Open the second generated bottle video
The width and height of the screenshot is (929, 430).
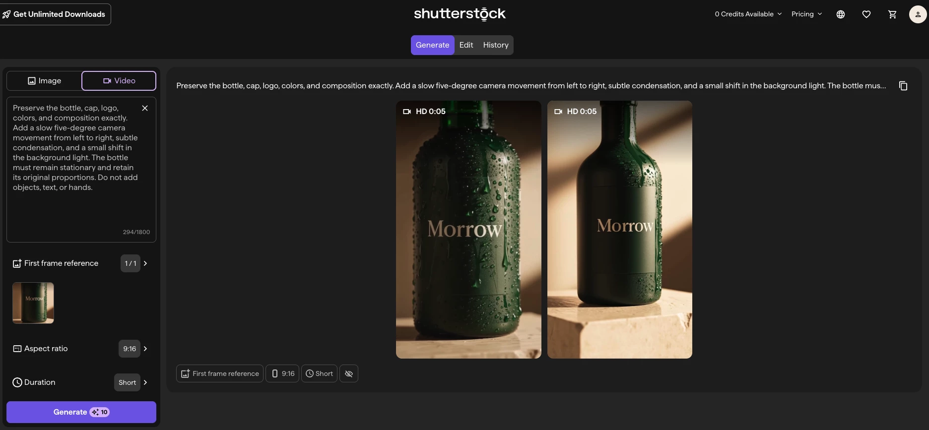[x=620, y=230]
